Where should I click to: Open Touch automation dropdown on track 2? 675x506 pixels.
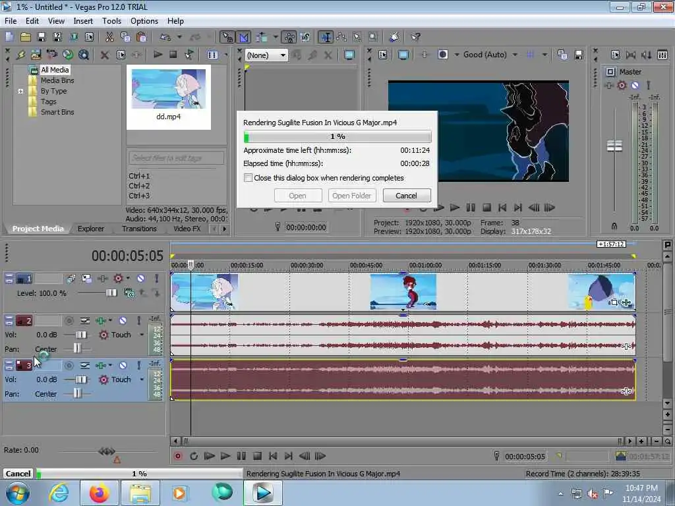pos(142,335)
